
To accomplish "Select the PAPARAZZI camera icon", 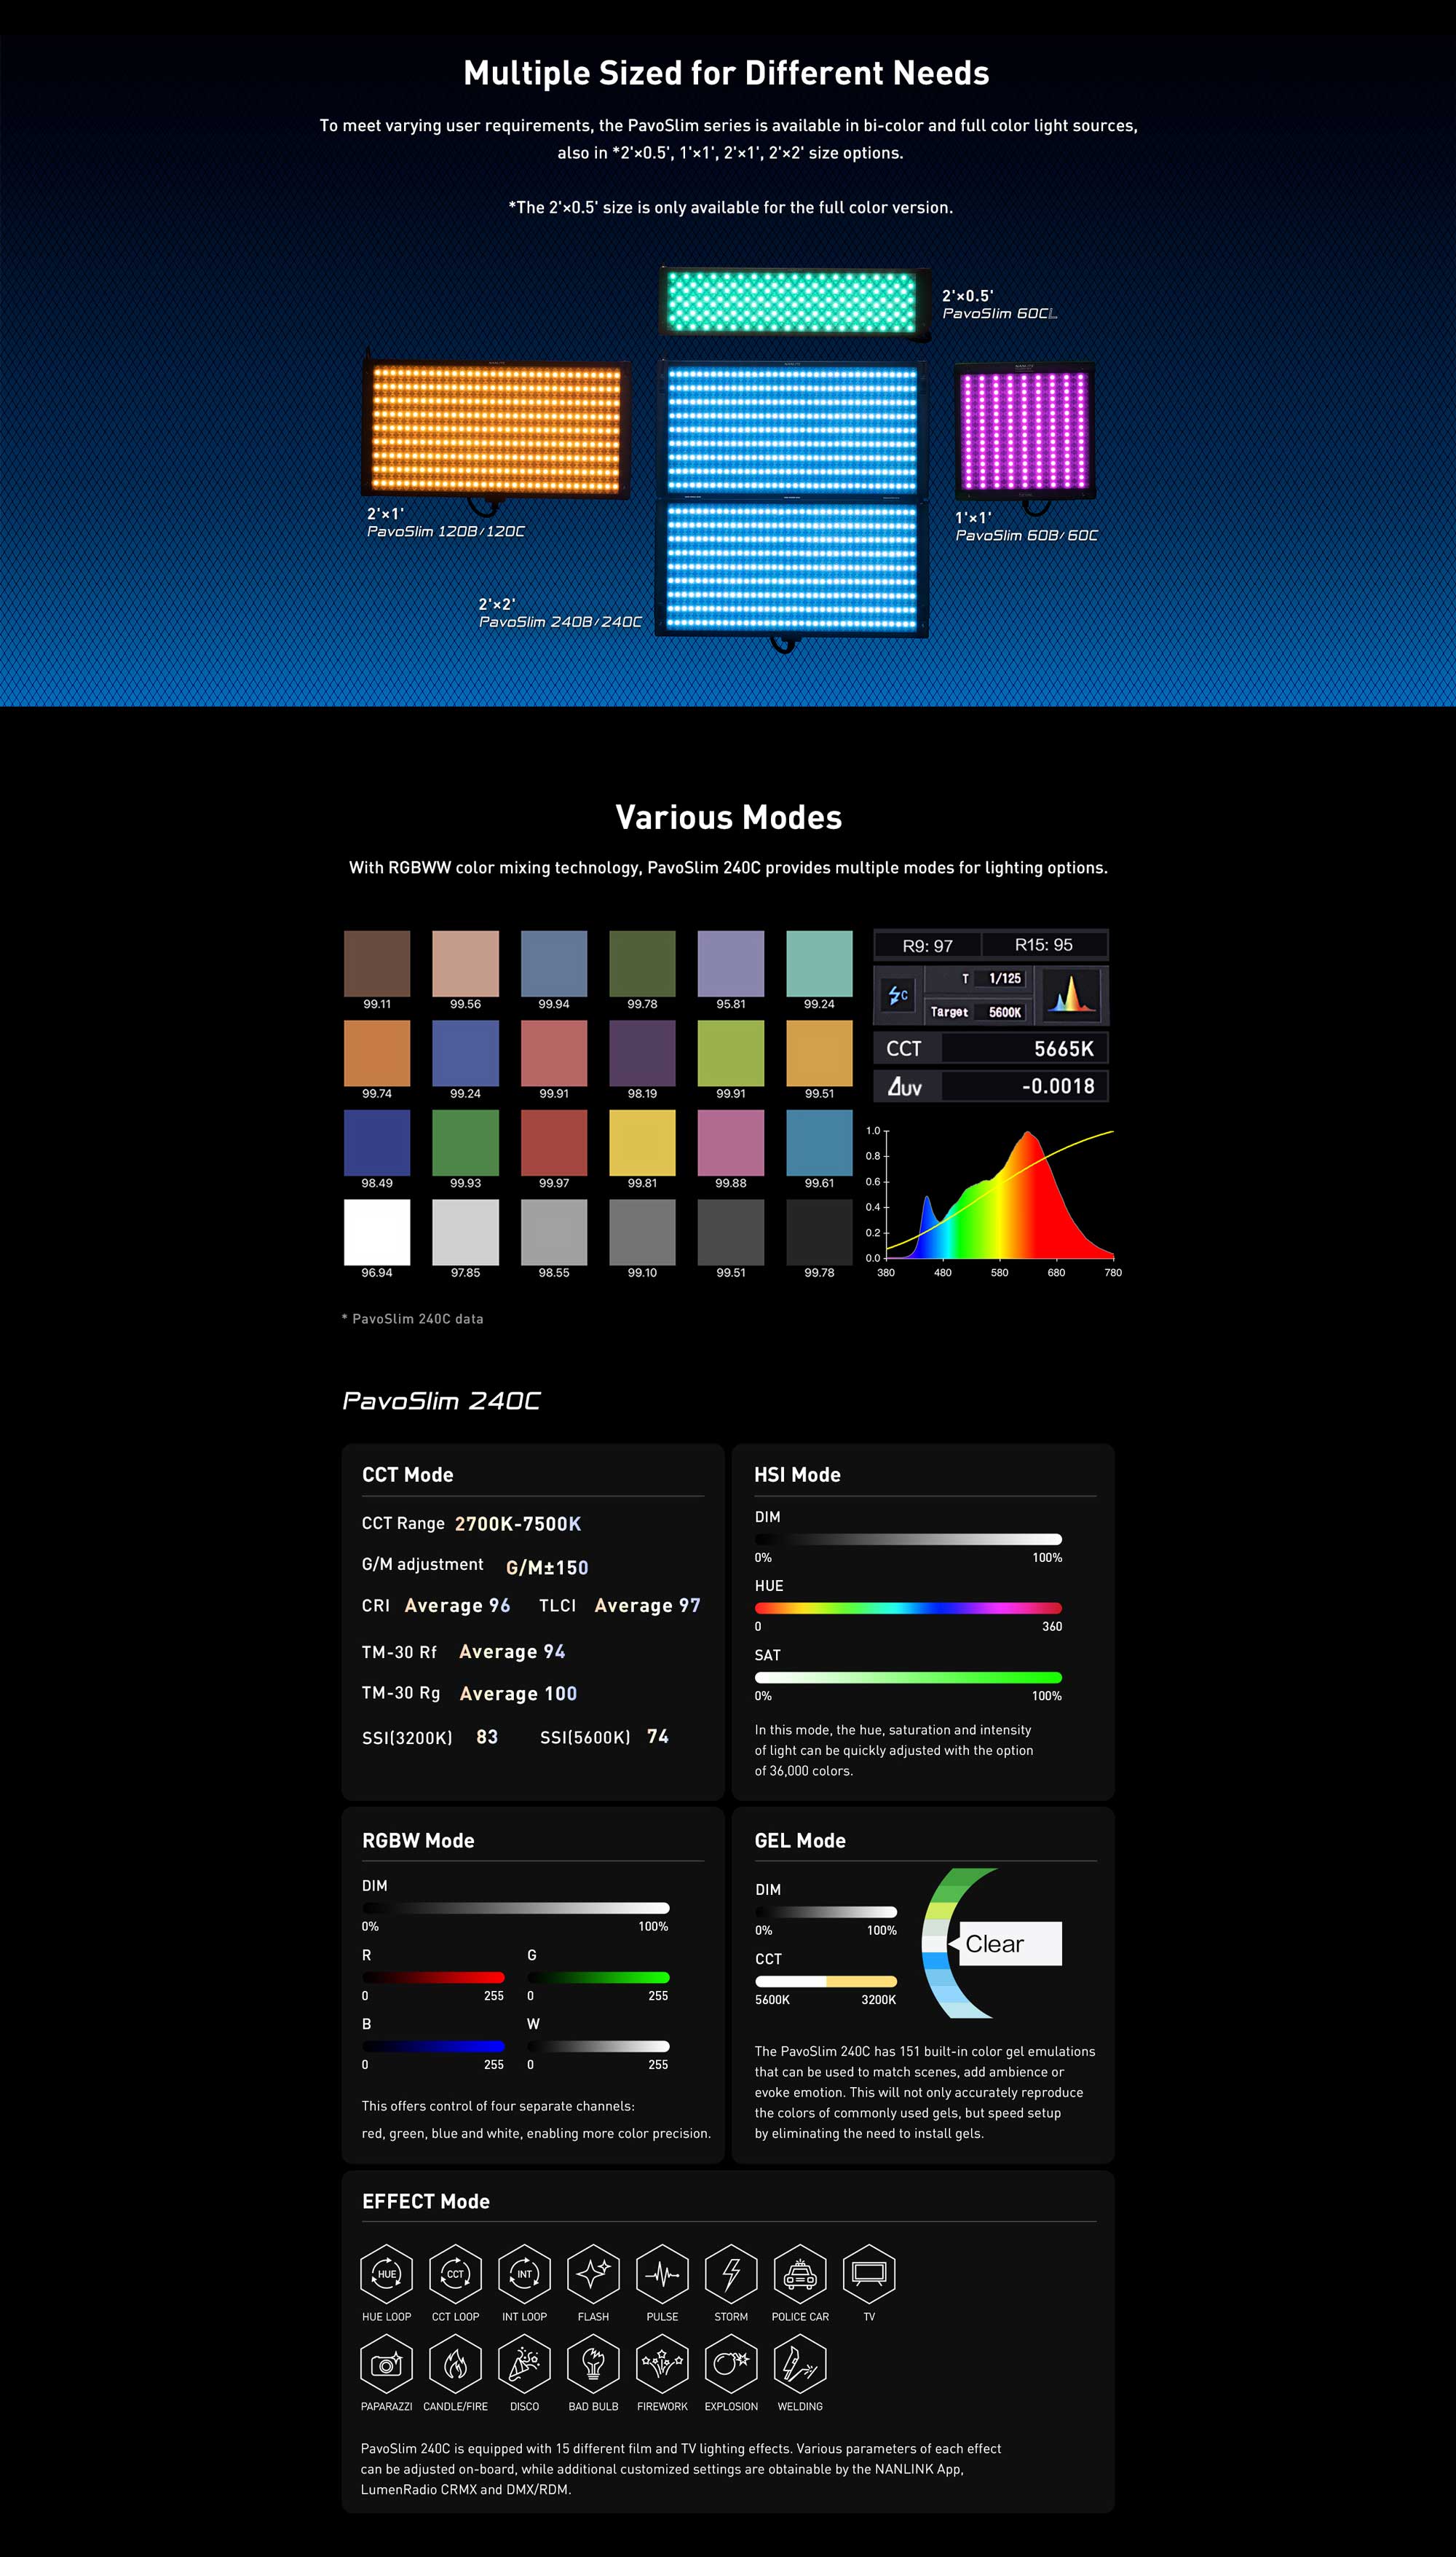I will click(386, 2363).
